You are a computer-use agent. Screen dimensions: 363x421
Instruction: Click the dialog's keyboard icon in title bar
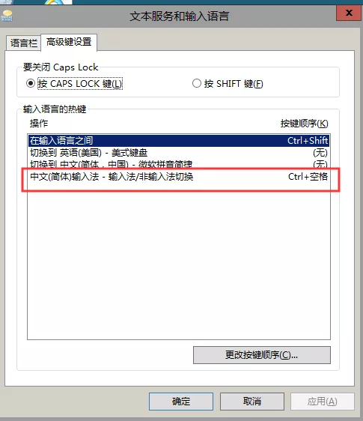(7, 16)
